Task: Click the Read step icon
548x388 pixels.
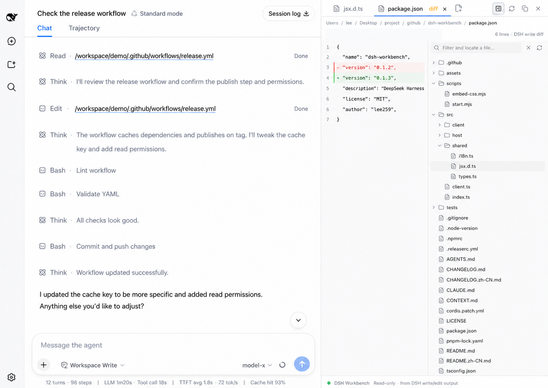Action: pos(43,56)
